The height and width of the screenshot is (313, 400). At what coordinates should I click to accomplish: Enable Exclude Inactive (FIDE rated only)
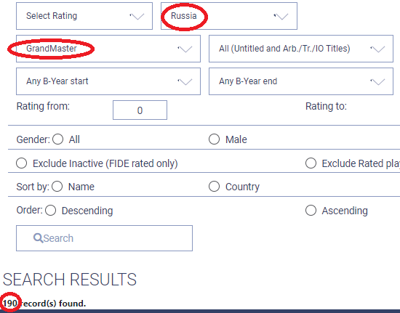(x=21, y=163)
